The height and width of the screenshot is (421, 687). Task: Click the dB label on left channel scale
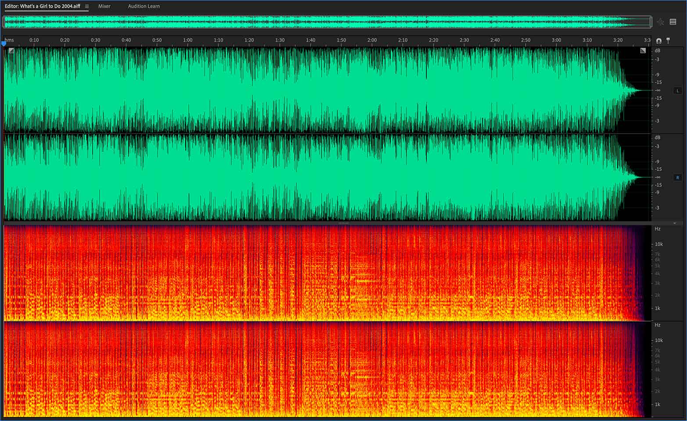pos(657,51)
